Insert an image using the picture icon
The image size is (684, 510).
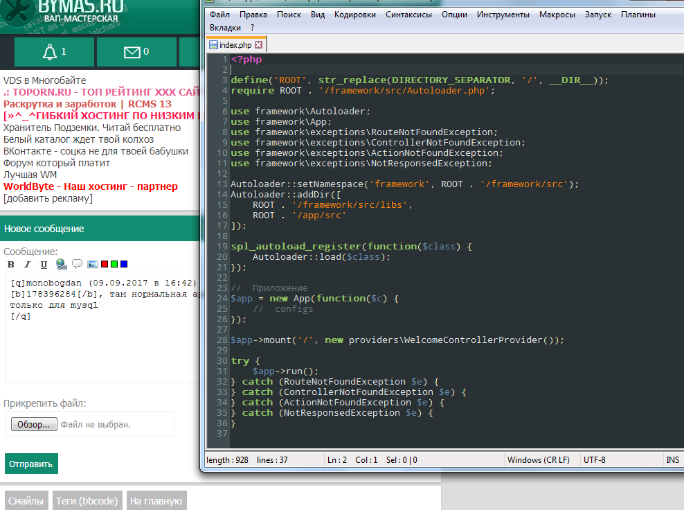point(92,264)
